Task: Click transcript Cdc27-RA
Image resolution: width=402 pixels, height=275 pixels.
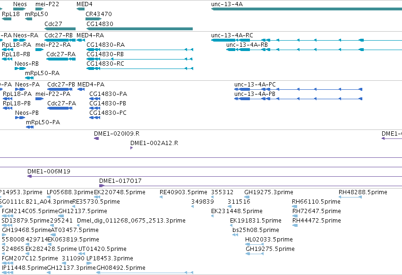Action: (61, 59)
